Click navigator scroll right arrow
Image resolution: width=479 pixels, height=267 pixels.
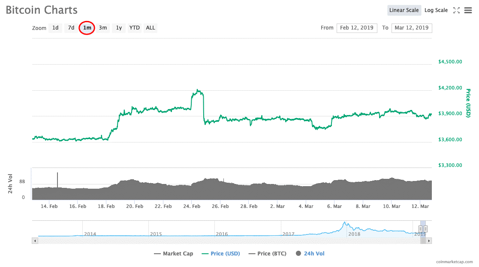pos(429,241)
